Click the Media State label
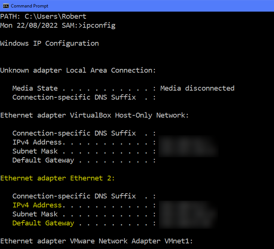 click(x=35, y=88)
